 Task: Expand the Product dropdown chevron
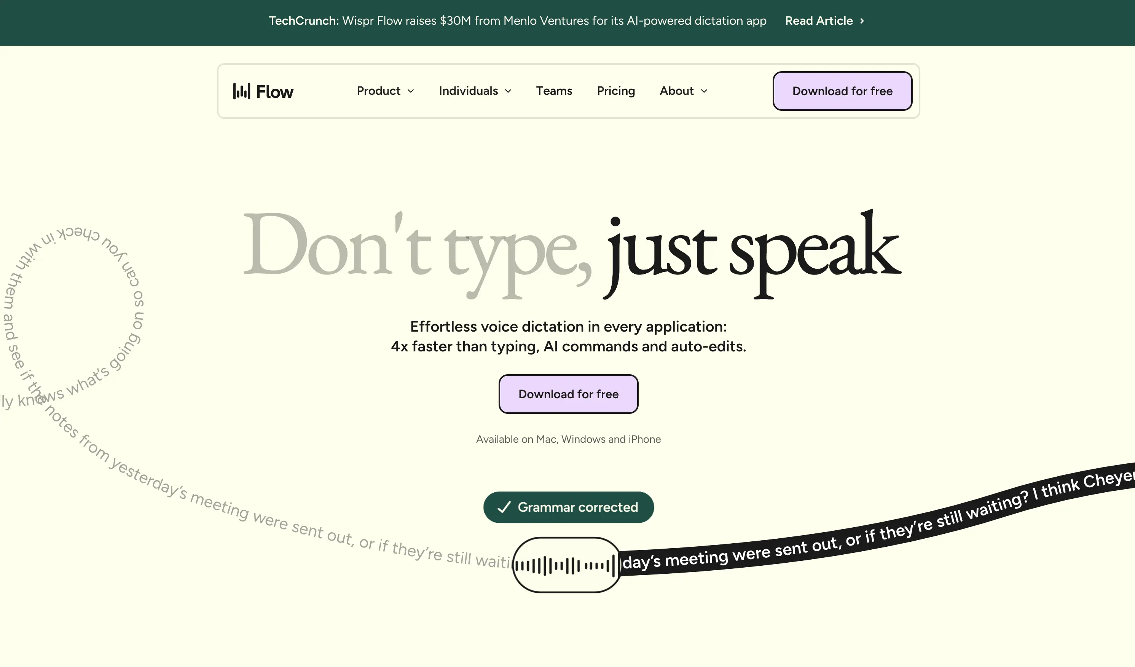[x=411, y=91]
